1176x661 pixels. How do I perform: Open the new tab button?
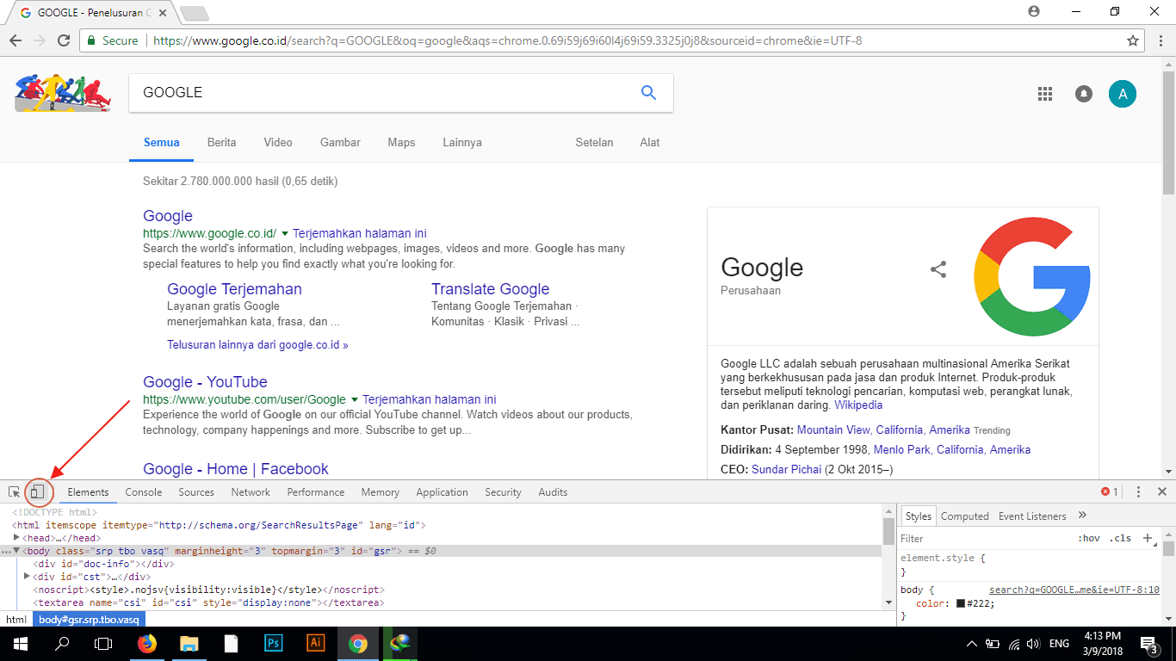(195, 13)
